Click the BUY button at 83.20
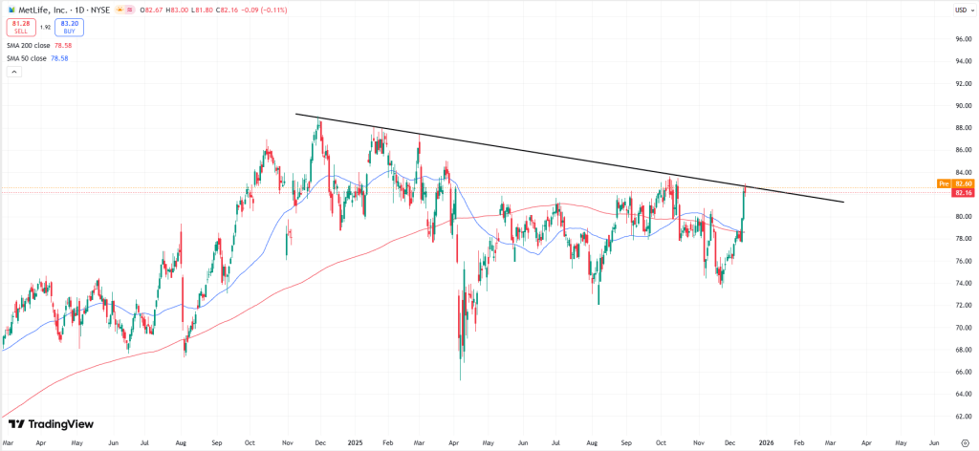Viewport: 979px width, 451px height. click(x=71, y=27)
